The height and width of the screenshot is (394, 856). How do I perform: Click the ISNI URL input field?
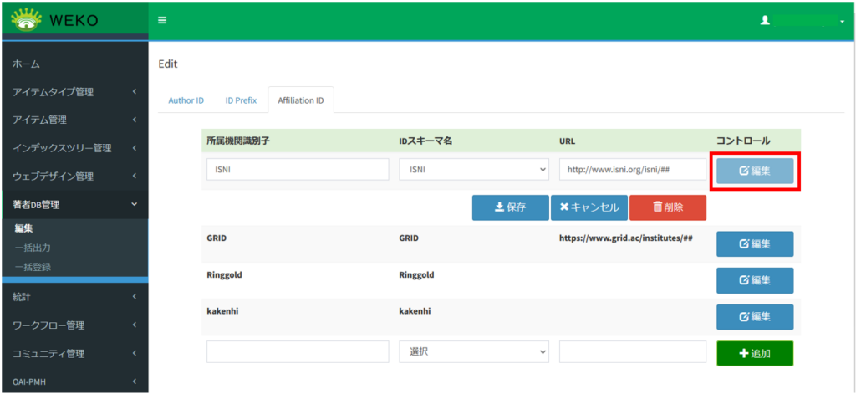point(632,170)
